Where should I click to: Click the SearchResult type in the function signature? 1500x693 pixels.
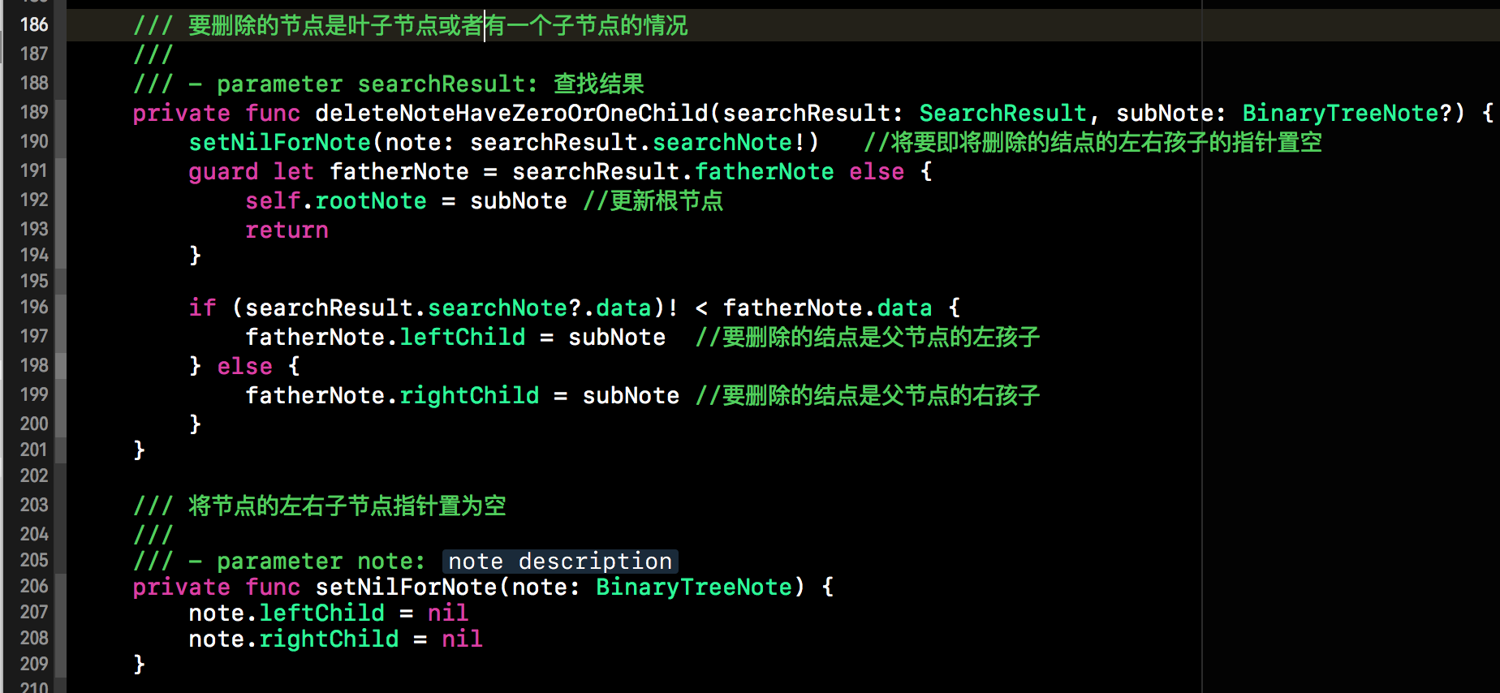[x=1002, y=113]
